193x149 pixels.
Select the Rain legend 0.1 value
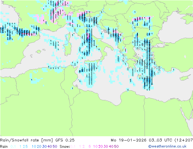[x=13, y=147]
